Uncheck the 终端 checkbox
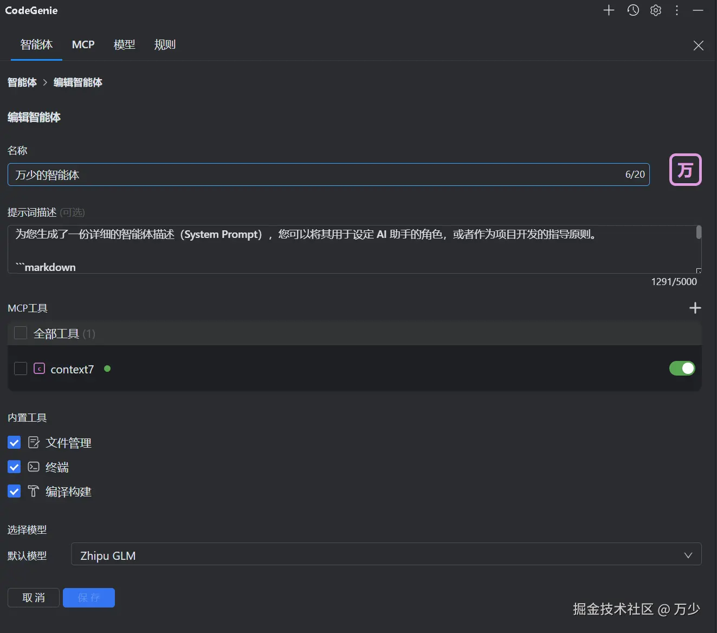The height and width of the screenshot is (633, 717). coord(14,467)
